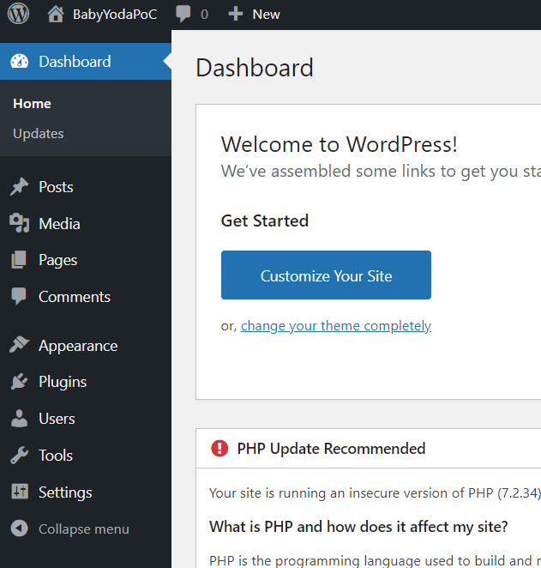This screenshot has height=568, width=541.
Task: Click the Tools wrench icon
Action: (x=19, y=456)
